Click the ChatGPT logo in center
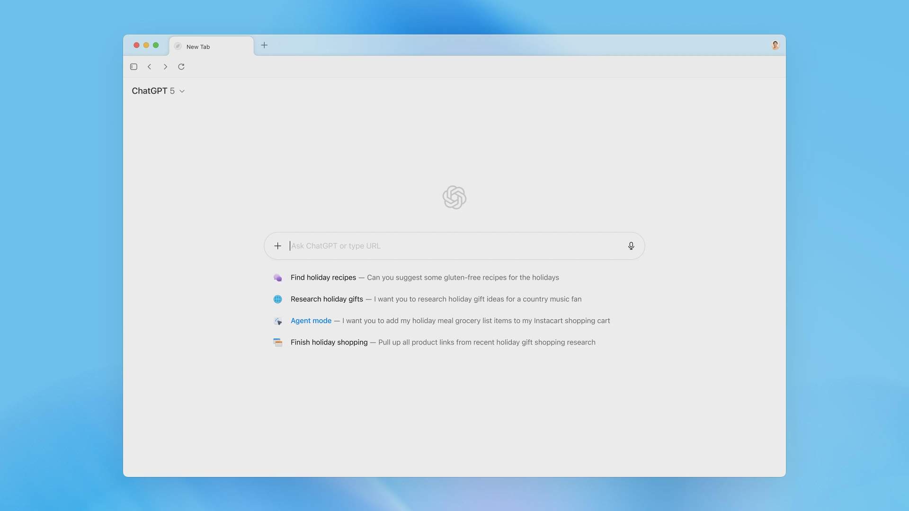The width and height of the screenshot is (909, 511). [x=454, y=197]
